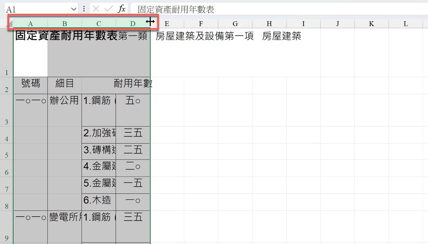The height and width of the screenshot is (244, 428).
Task: Select row 1 header
Action: click(x=7, y=52)
